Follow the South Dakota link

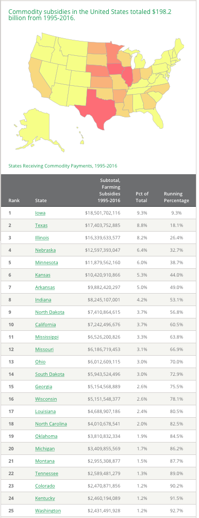point(49,374)
